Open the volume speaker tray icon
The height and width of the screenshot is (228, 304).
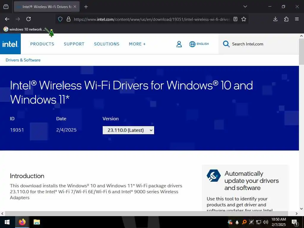266,222
